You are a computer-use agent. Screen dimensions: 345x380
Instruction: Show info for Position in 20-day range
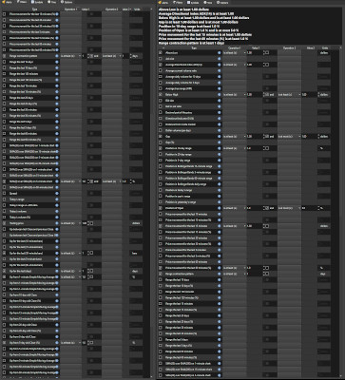[x=220, y=154]
